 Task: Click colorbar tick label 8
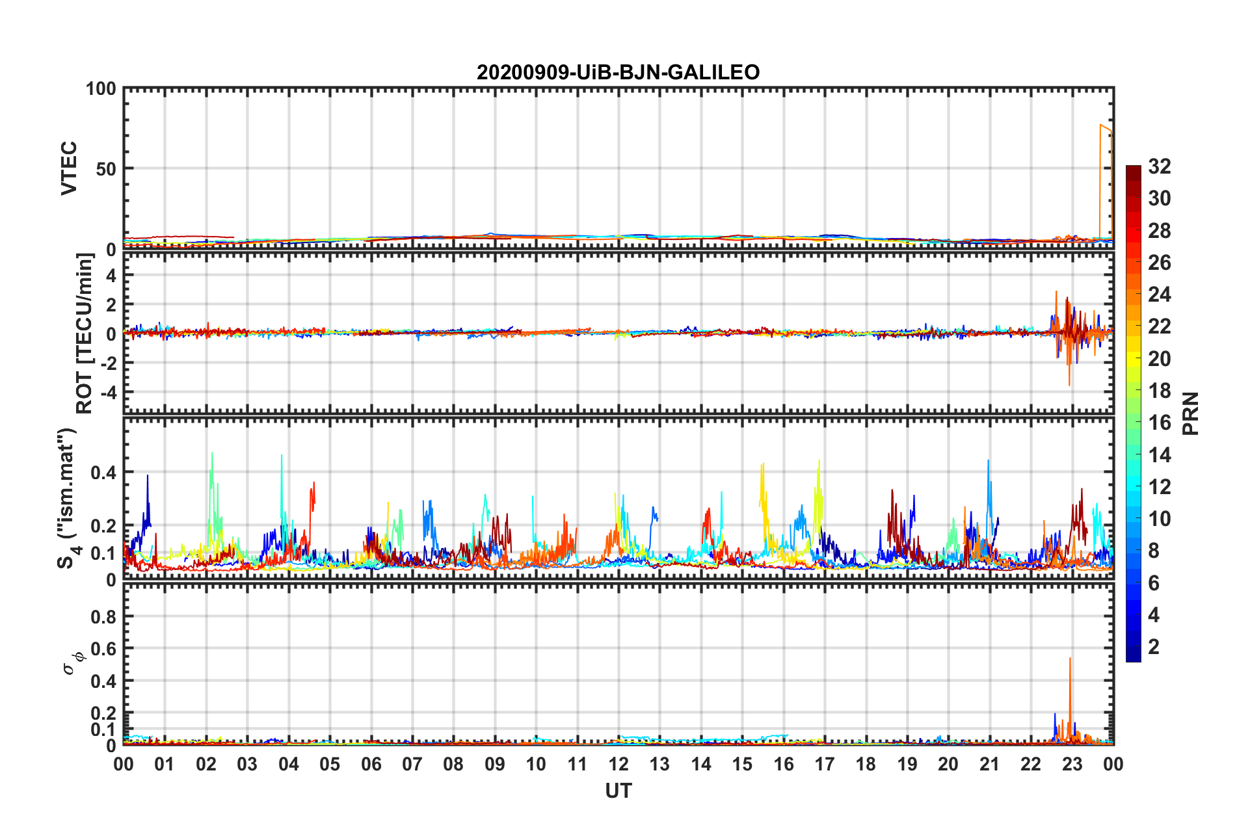click(1154, 551)
